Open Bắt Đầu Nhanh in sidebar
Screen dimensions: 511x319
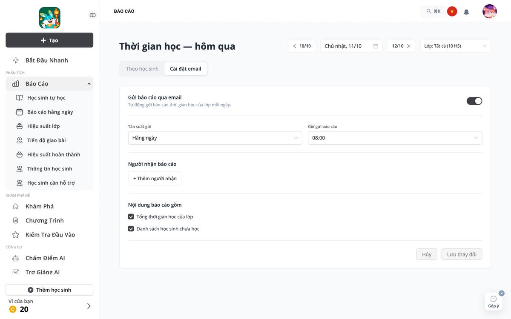[49, 60]
